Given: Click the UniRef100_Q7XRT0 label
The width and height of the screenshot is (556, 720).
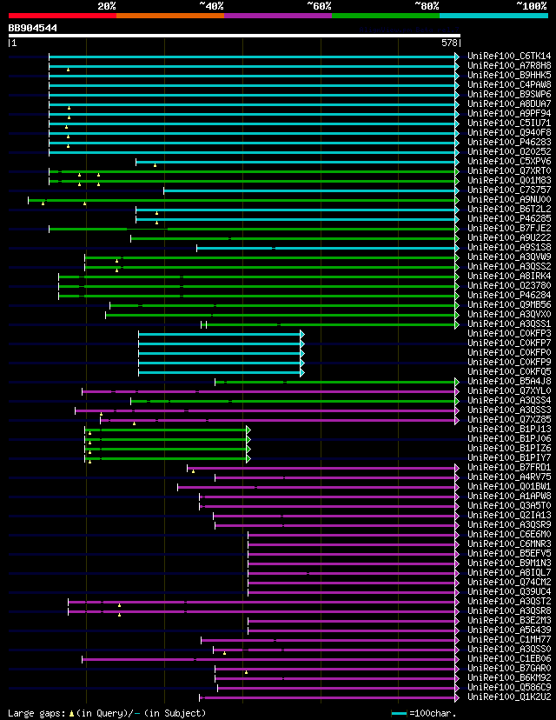Looking at the screenshot, I should [x=509, y=170].
